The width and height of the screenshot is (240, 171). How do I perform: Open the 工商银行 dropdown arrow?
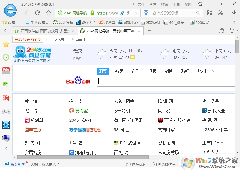point(222,143)
